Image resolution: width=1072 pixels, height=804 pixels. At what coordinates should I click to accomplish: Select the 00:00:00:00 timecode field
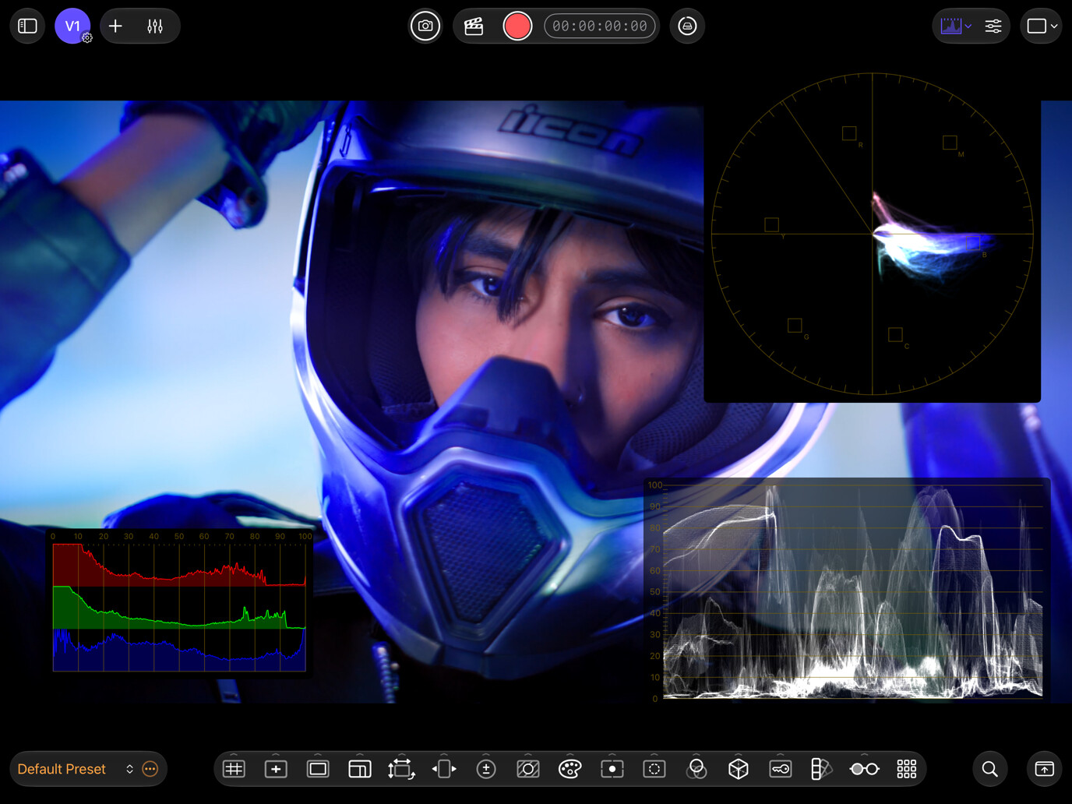(x=599, y=26)
